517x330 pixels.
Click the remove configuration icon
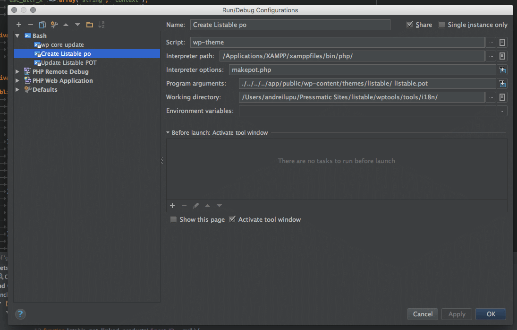pos(30,24)
